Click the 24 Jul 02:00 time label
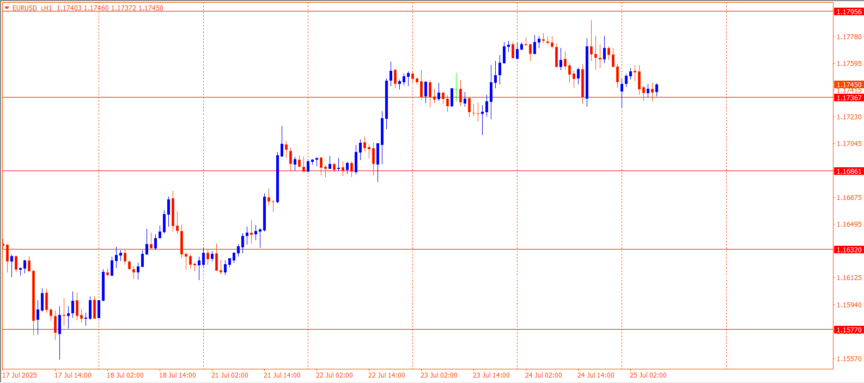Image resolution: width=864 pixels, height=383 pixels. click(x=544, y=375)
